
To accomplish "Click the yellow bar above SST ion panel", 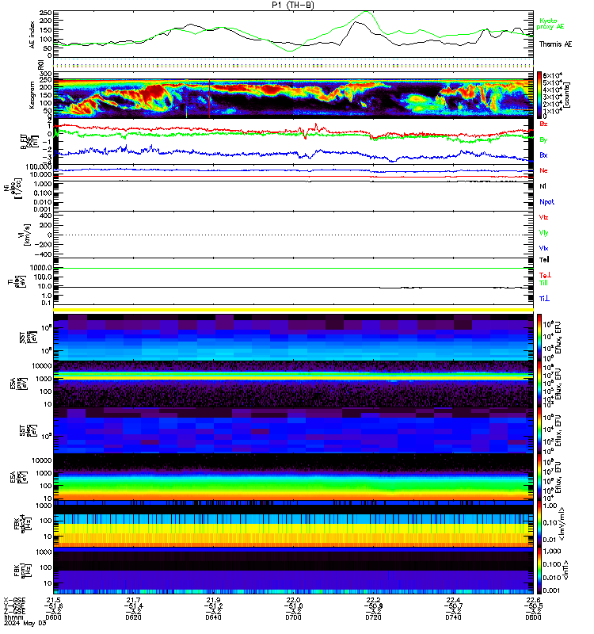I will coord(293,310).
